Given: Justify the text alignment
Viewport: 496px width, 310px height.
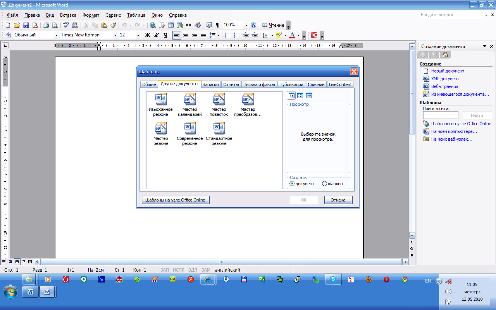Looking at the screenshot, I should coord(203,35).
